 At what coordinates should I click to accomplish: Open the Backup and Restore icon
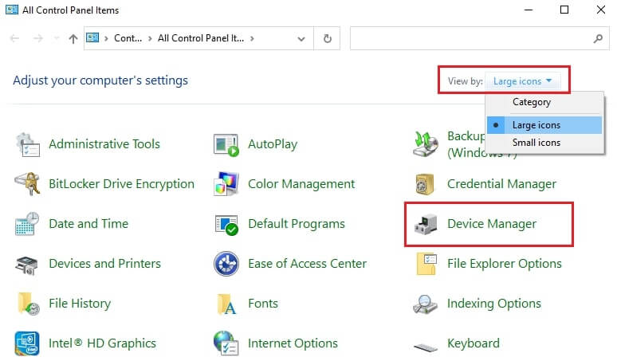tap(426, 144)
